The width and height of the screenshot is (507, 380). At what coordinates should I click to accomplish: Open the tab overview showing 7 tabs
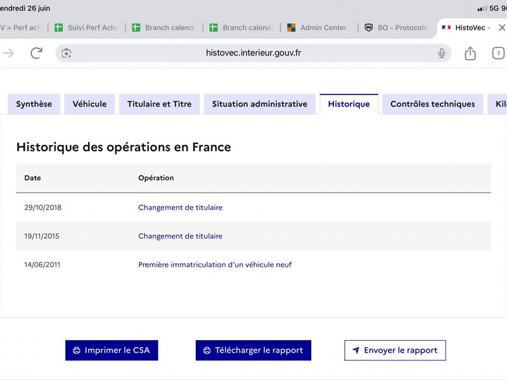coord(498,53)
